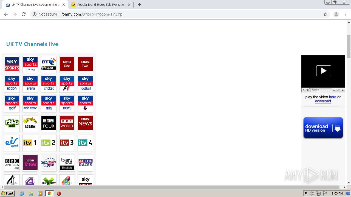Open Sky Sports News channel
This screenshot has width=351, height=197.
[67, 104]
